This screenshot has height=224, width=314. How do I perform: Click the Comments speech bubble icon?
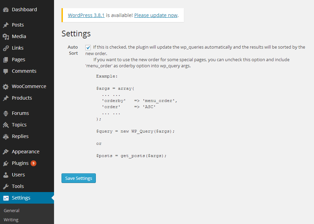tap(6, 71)
